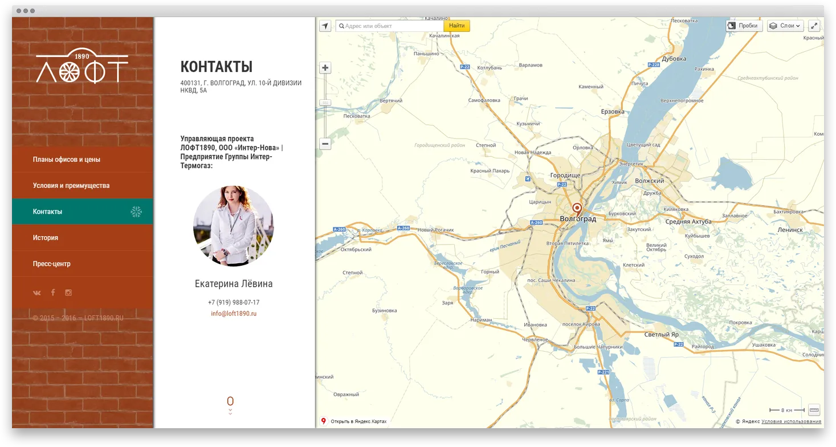The height and width of the screenshot is (447, 836).
Task: Click the Екатерина Лёвина name text
Action: (x=234, y=284)
